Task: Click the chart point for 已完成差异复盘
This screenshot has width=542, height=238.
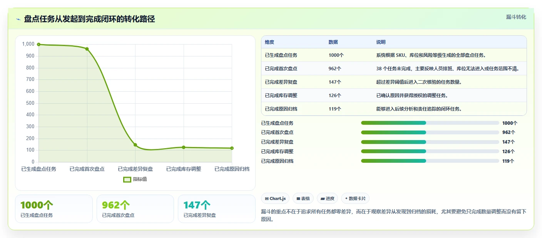Action: (x=135, y=145)
